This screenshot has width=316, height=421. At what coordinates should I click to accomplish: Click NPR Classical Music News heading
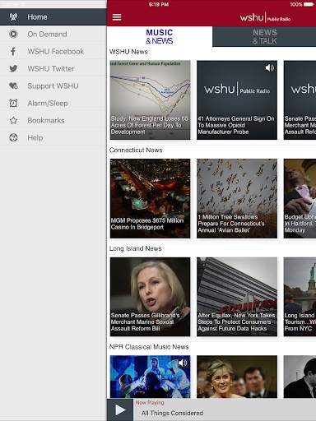149,347
